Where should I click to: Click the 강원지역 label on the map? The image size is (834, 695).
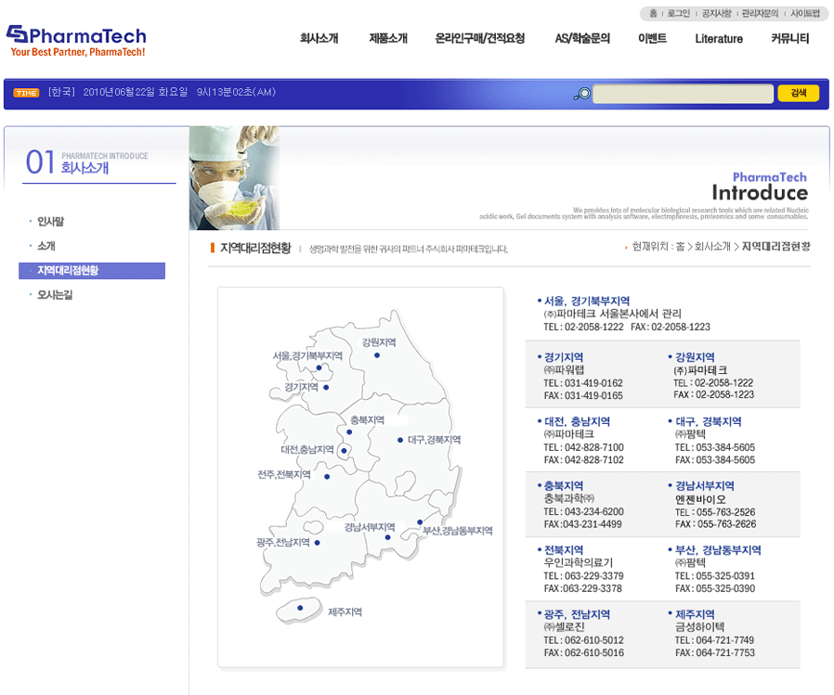pos(379,342)
